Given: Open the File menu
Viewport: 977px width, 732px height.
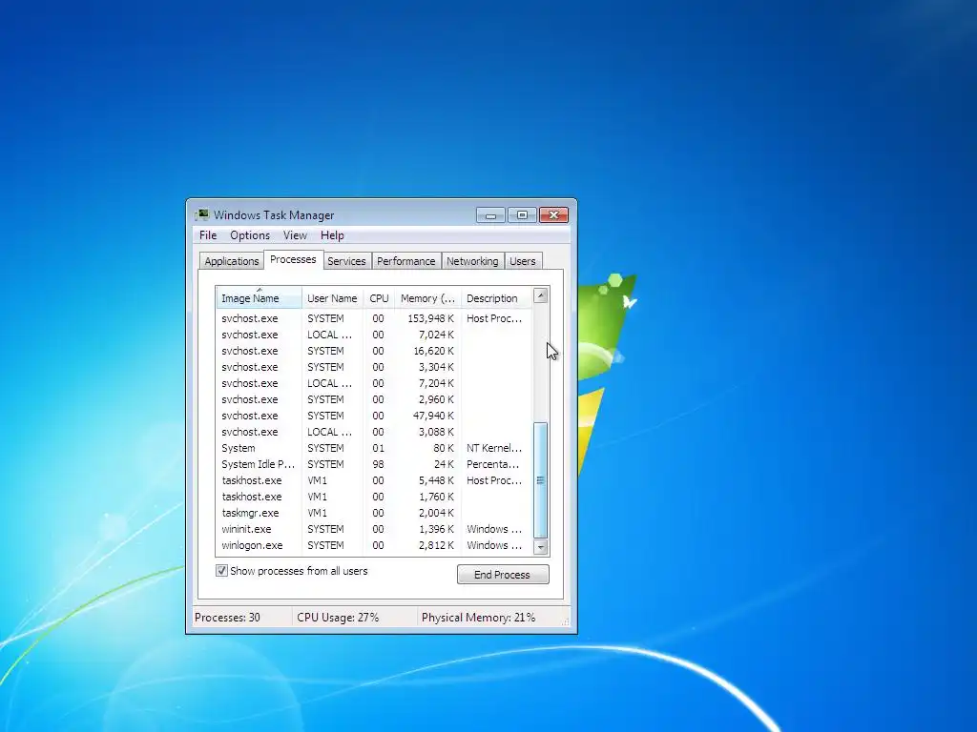Looking at the screenshot, I should [x=208, y=235].
